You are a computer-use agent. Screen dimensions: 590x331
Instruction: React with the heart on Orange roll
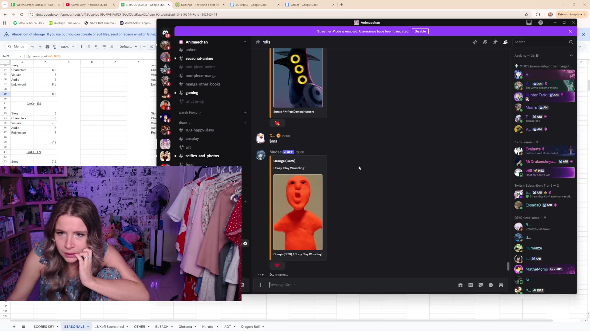pyautogui.click(x=277, y=265)
